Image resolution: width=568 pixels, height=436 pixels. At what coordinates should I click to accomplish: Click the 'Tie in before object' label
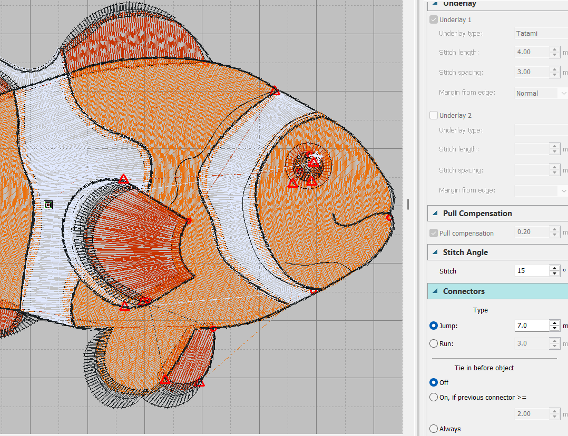pos(484,368)
